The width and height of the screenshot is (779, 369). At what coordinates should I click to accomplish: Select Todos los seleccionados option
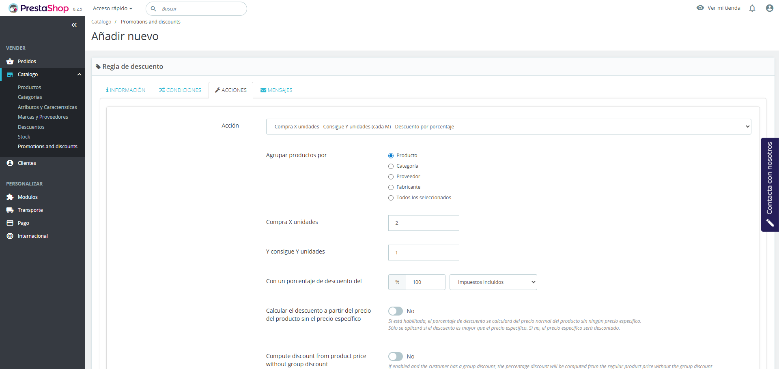pos(391,198)
